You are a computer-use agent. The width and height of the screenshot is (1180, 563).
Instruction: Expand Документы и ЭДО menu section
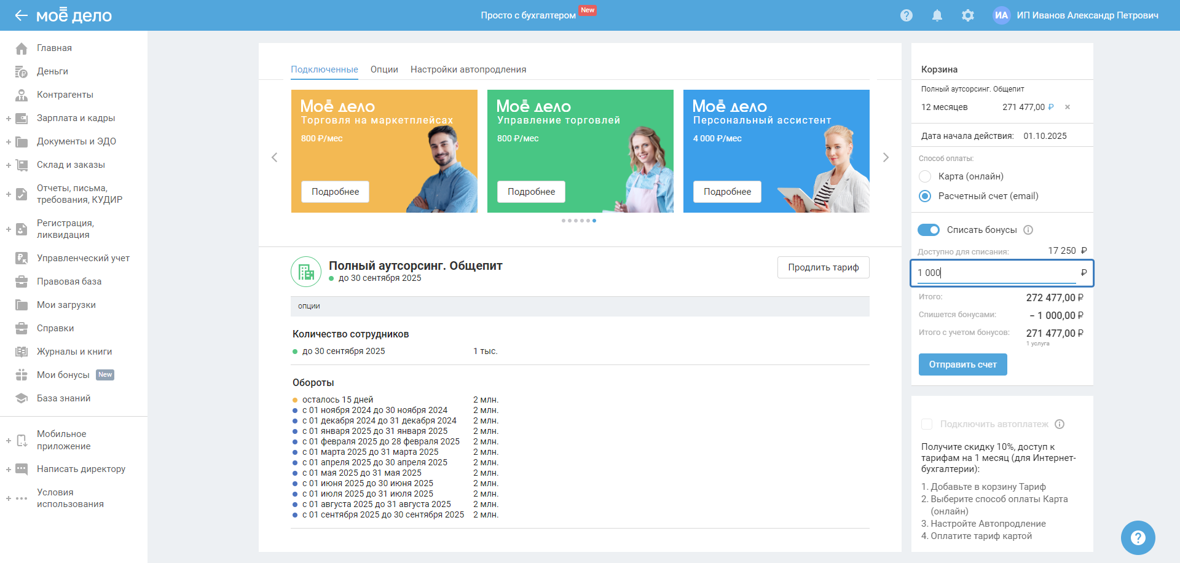pos(9,141)
